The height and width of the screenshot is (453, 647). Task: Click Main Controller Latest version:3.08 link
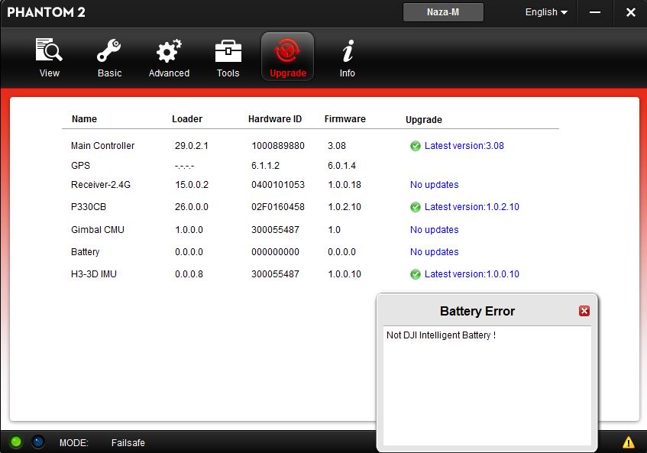click(464, 146)
